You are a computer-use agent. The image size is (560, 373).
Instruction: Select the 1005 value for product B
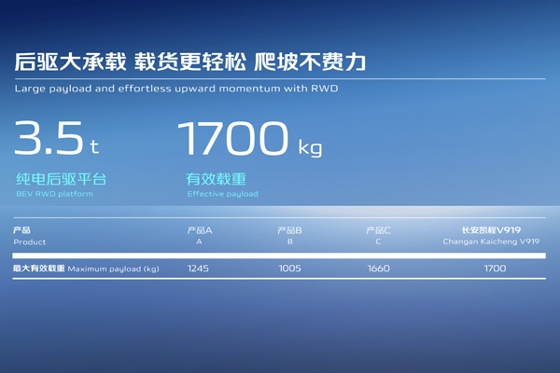pyautogui.click(x=289, y=269)
